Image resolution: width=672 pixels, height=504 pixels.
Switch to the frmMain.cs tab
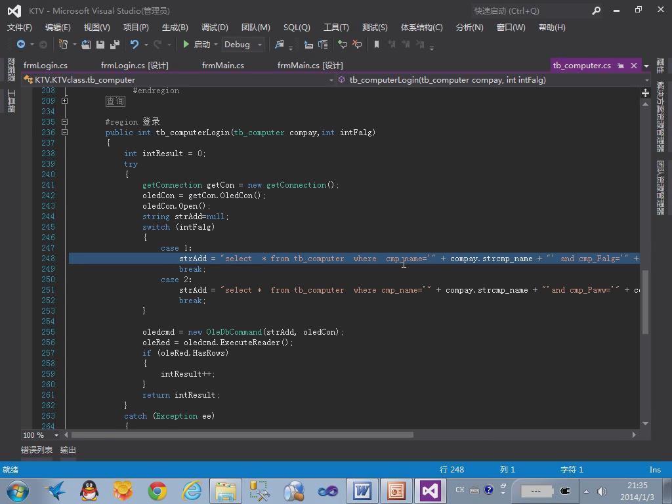tap(223, 66)
